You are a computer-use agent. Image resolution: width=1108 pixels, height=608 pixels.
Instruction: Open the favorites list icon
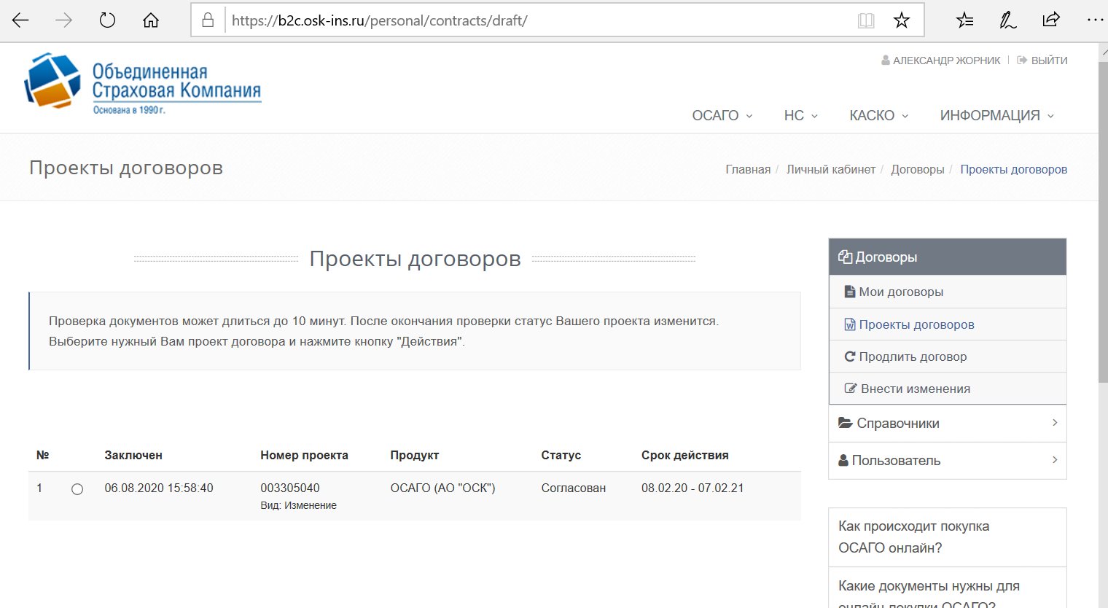964,20
